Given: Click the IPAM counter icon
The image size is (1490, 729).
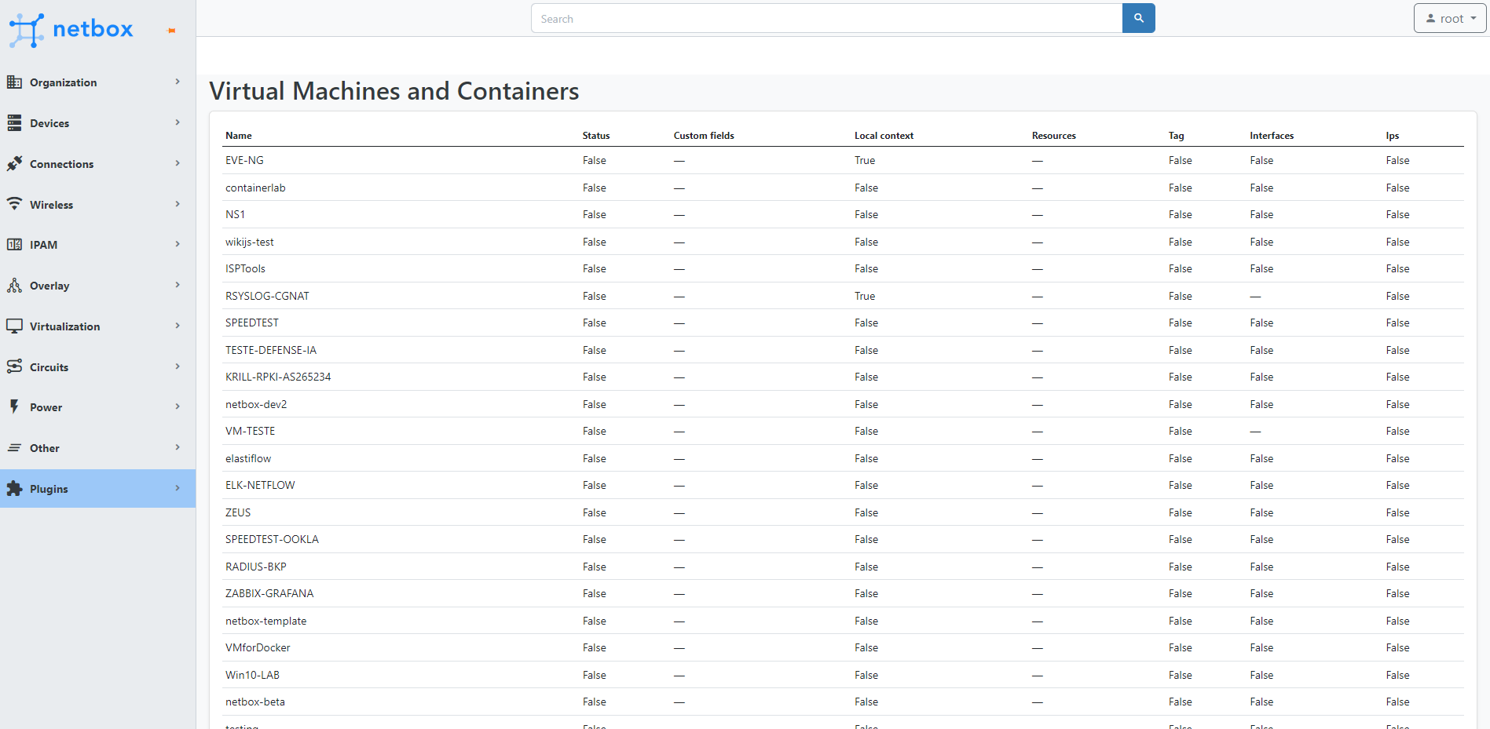Looking at the screenshot, I should 14,245.
